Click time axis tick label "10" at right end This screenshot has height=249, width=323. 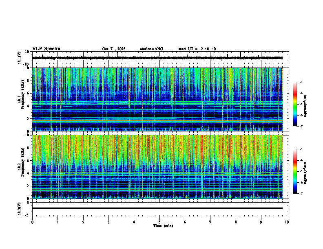[x=287, y=222]
